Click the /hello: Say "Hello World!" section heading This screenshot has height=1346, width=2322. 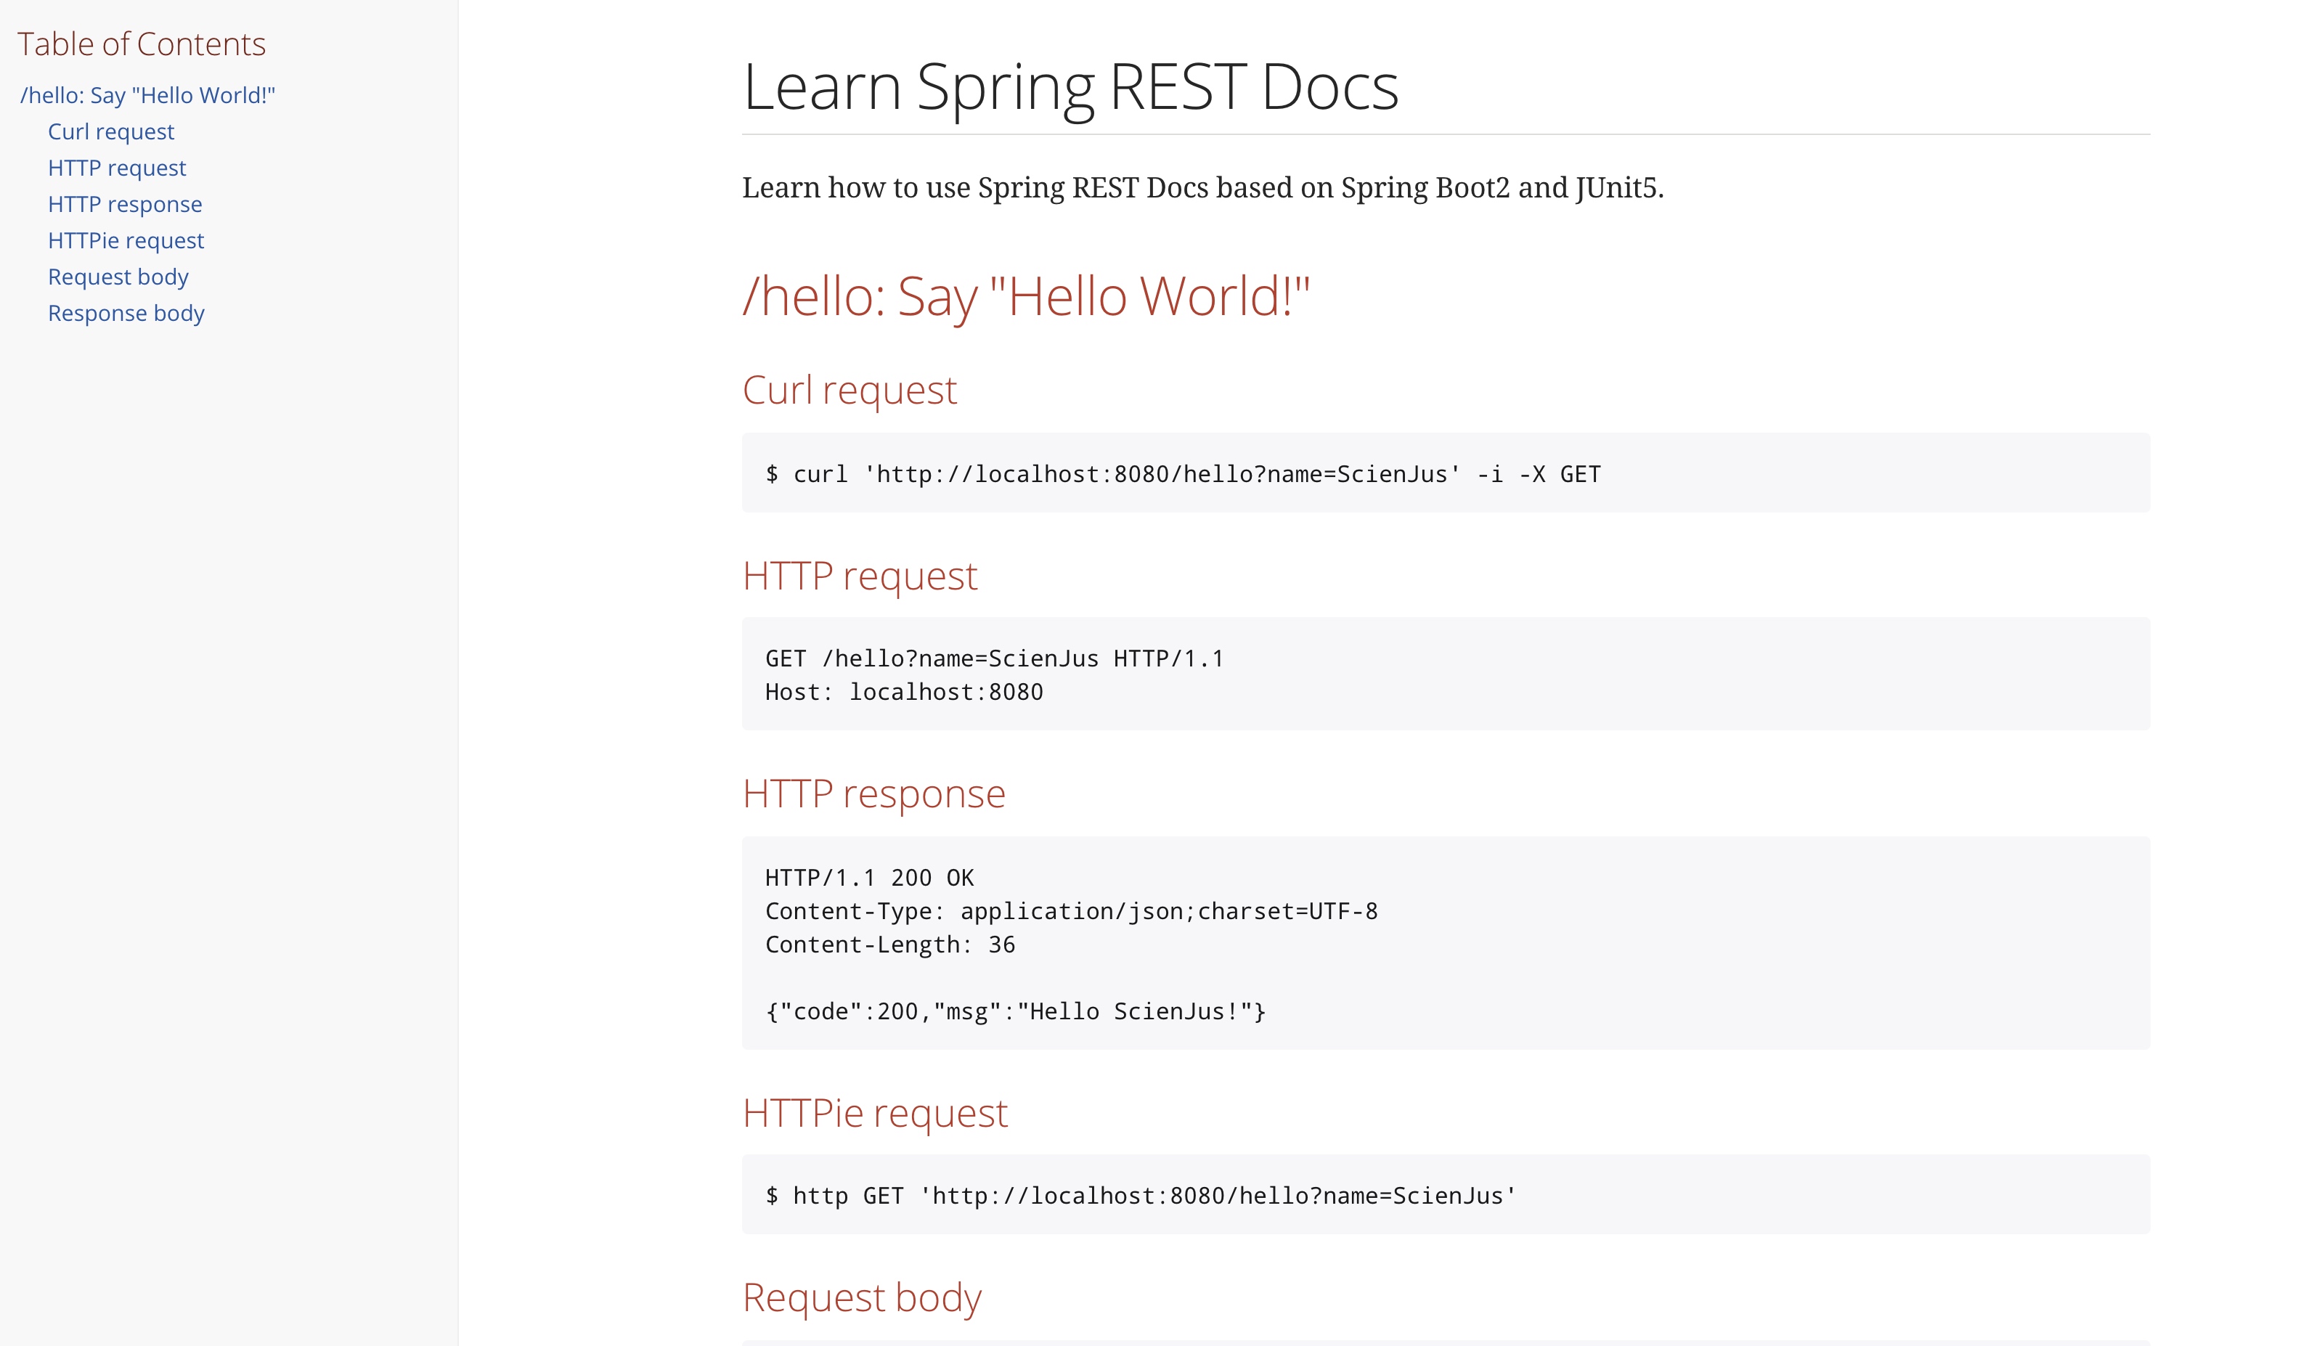point(1027,297)
